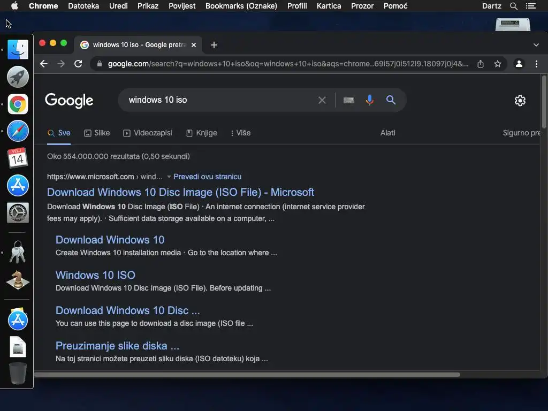Open the Chrome profile avatar
Screen dimensions: 548x411
[x=519, y=64]
